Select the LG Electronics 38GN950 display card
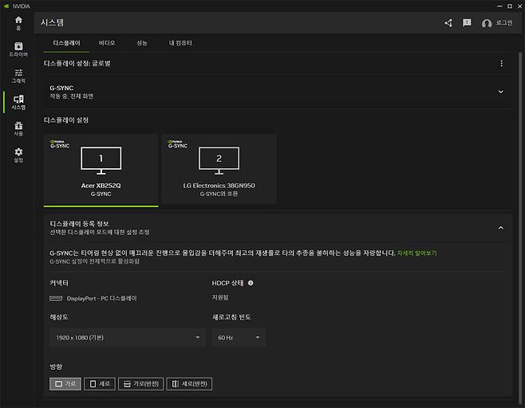This screenshot has width=525, height=408. [219, 169]
